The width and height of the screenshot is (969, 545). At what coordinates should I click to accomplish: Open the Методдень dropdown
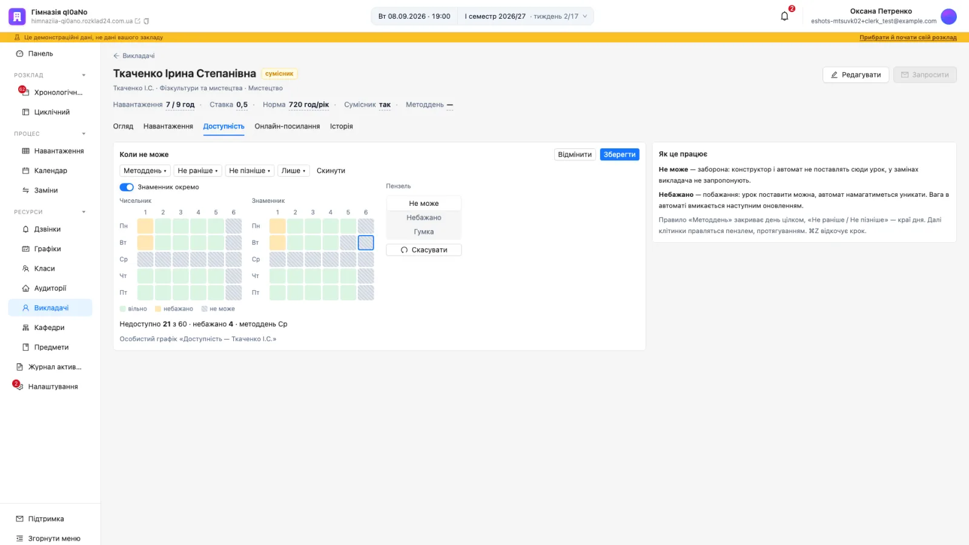tap(145, 171)
